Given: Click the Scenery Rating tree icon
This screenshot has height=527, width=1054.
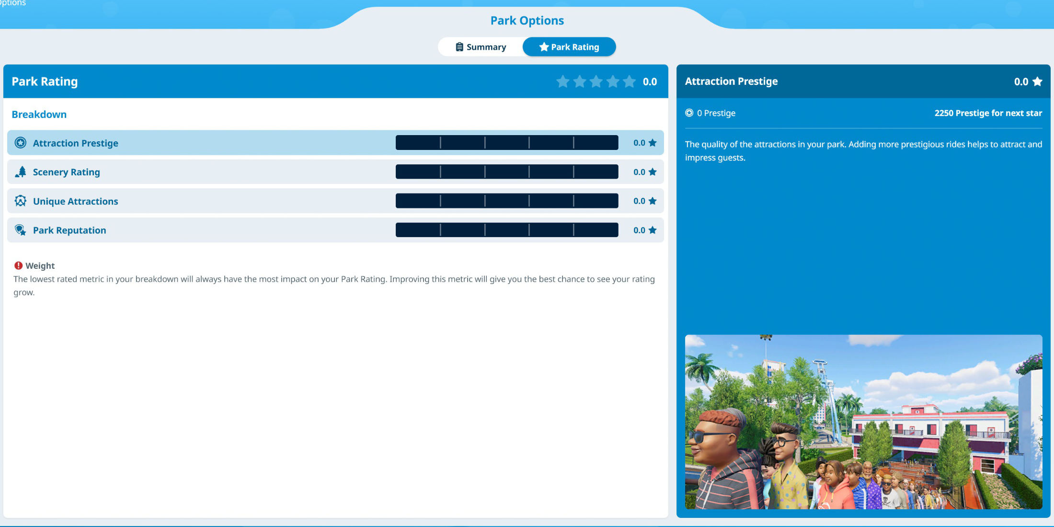Looking at the screenshot, I should pyautogui.click(x=20, y=172).
